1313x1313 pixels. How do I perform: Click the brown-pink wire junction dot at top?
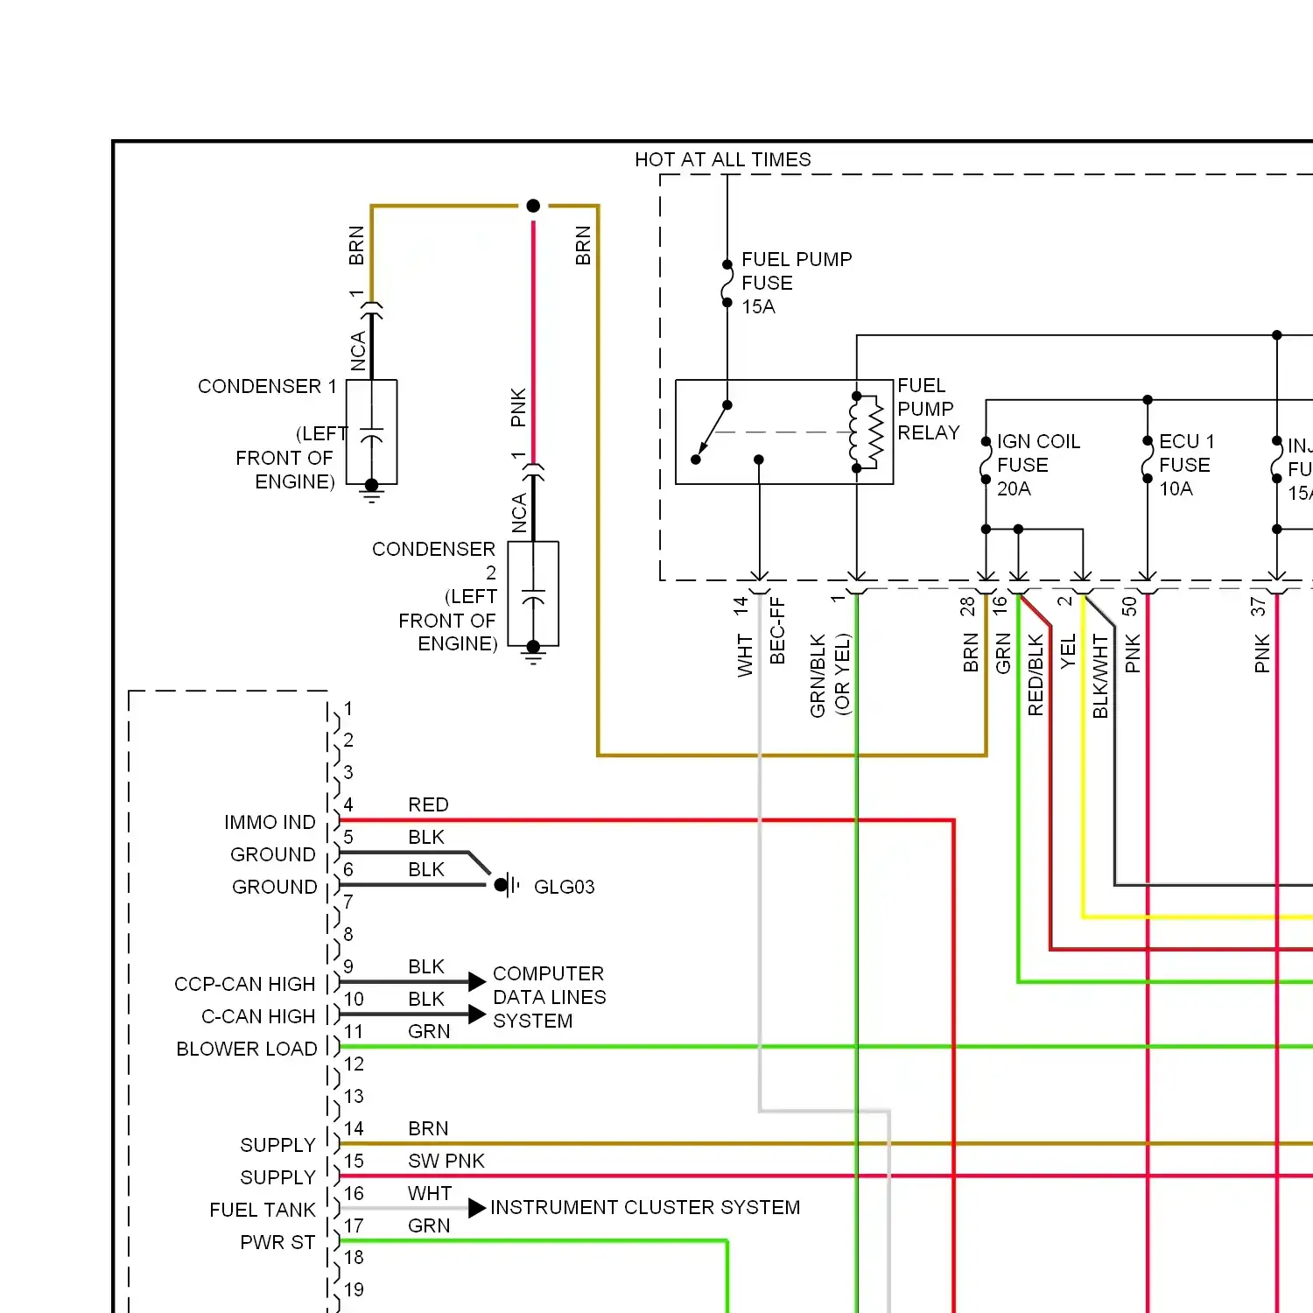point(533,206)
